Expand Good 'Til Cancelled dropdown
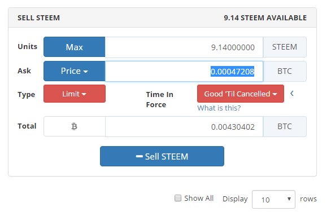331x216 pixels. point(241,94)
